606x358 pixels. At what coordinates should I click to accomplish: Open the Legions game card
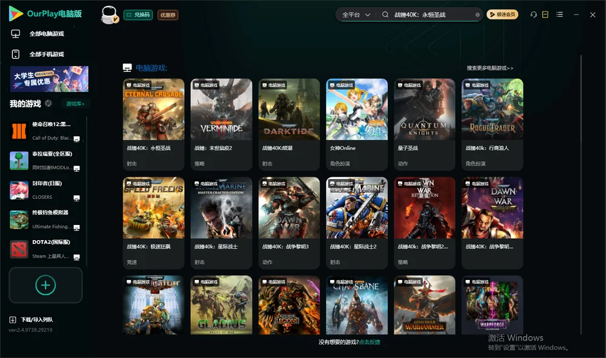tap(289, 305)
